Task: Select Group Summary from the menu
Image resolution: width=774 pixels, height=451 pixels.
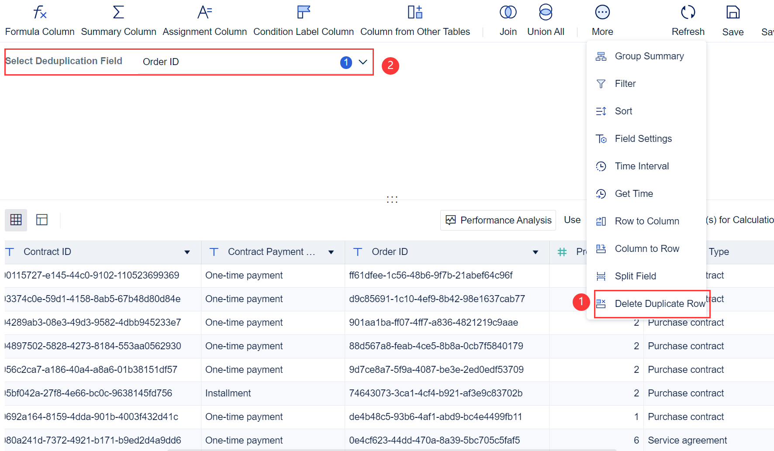Action: click(650, 56)
